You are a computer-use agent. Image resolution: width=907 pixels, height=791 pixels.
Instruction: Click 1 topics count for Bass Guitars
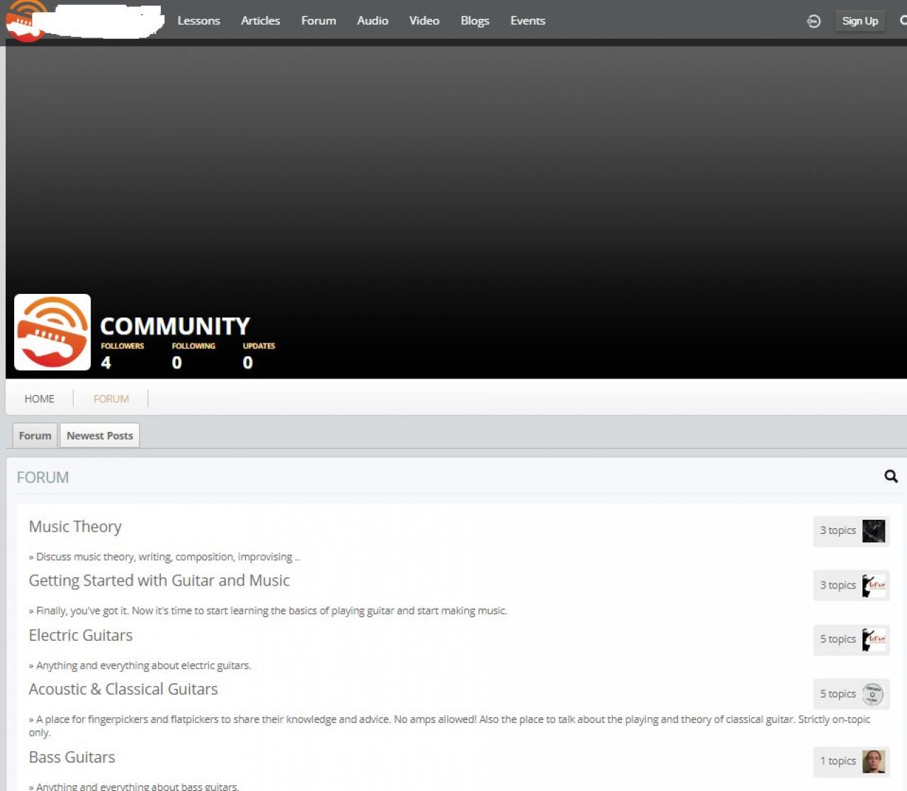(838, 761)
